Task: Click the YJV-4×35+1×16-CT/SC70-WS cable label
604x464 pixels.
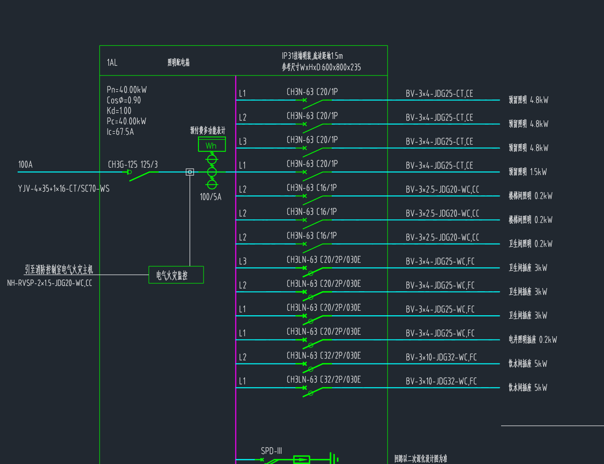Action: 64,188
